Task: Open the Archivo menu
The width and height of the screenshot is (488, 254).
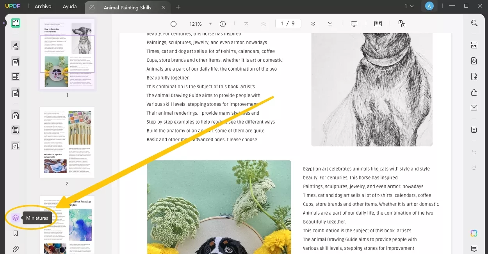Action: [43, 6]
